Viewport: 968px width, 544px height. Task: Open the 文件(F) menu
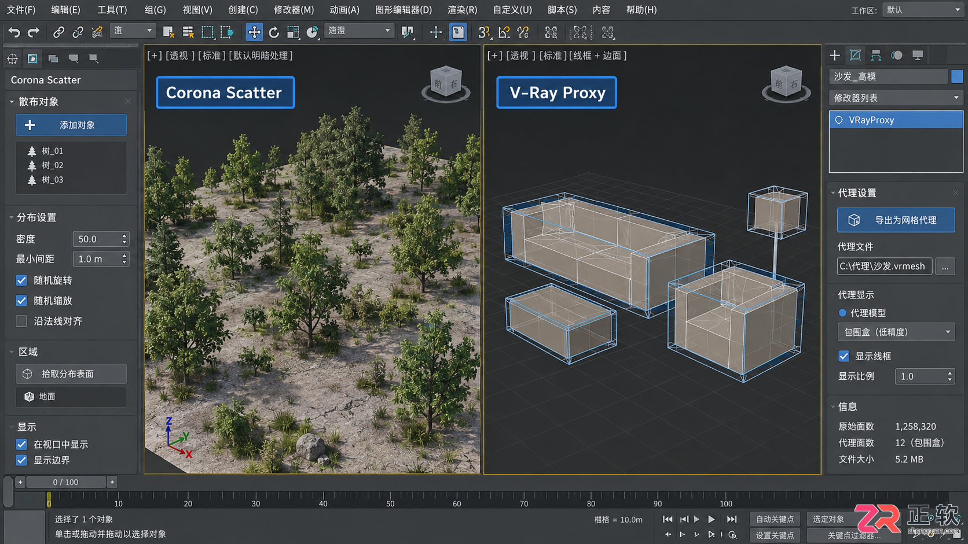(x=21, y=10)
